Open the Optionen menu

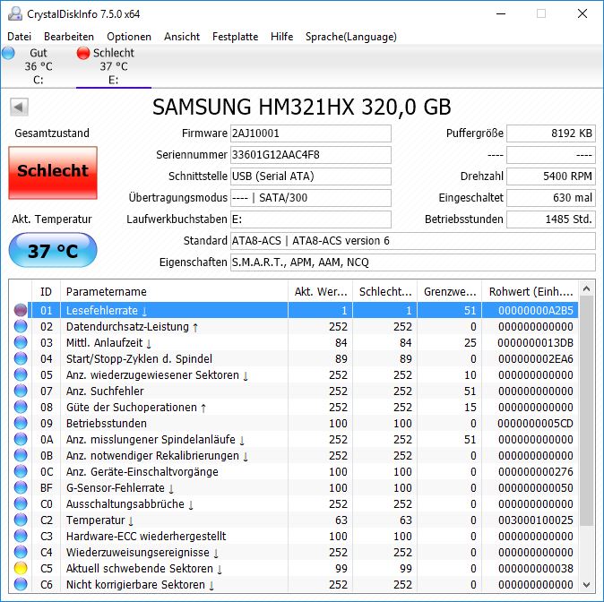pyautogui.click(x=129, y=37)
